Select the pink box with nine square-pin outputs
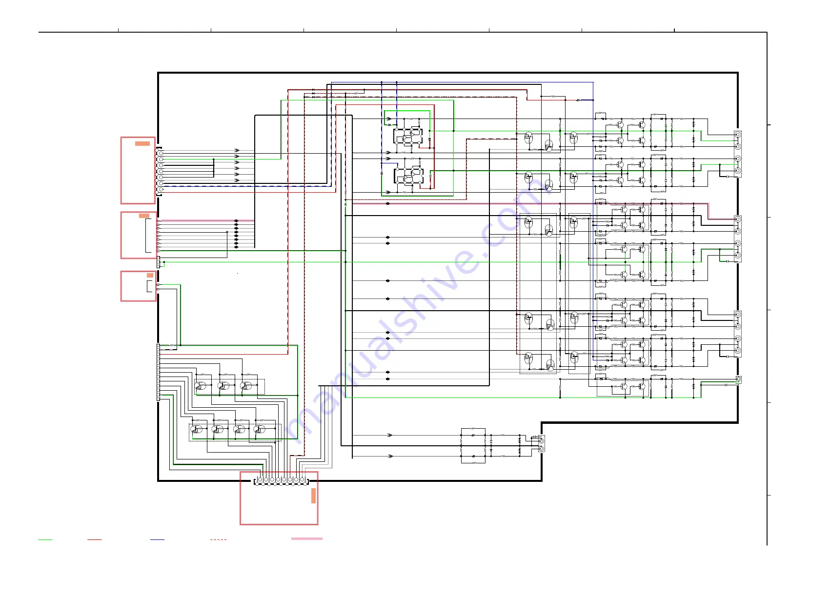The height and width of the screenshot is (616, 830). point(139,236)
